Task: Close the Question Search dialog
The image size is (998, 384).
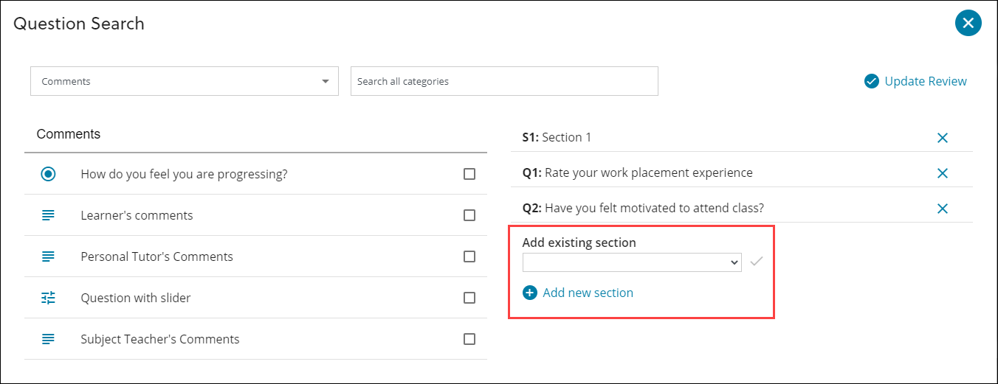Action: tap(968, 23)
